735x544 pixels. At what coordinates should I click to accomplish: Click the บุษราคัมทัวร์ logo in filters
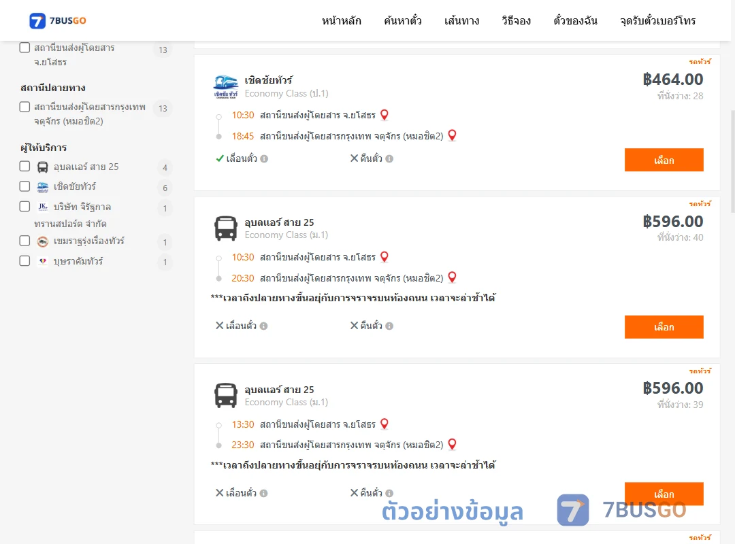point(43,261)
